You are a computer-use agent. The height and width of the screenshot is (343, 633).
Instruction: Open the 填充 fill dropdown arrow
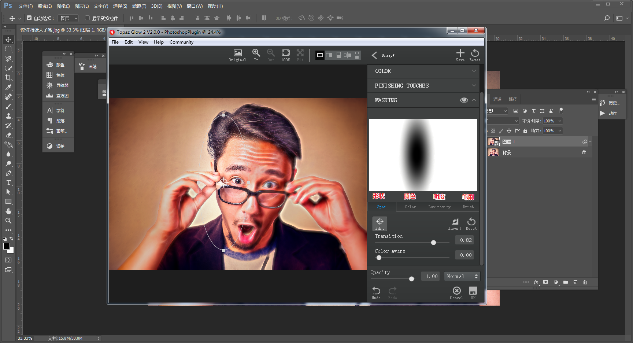pos(560,131)
